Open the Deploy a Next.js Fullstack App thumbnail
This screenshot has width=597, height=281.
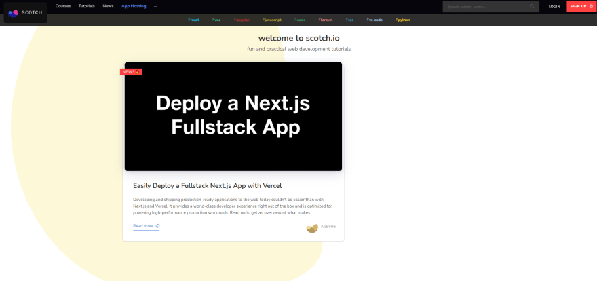pyautogui.click(x=233, y=117)
